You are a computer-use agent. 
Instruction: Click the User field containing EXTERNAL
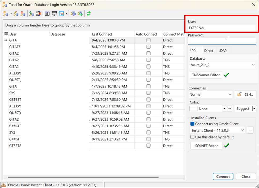[222, 28]
